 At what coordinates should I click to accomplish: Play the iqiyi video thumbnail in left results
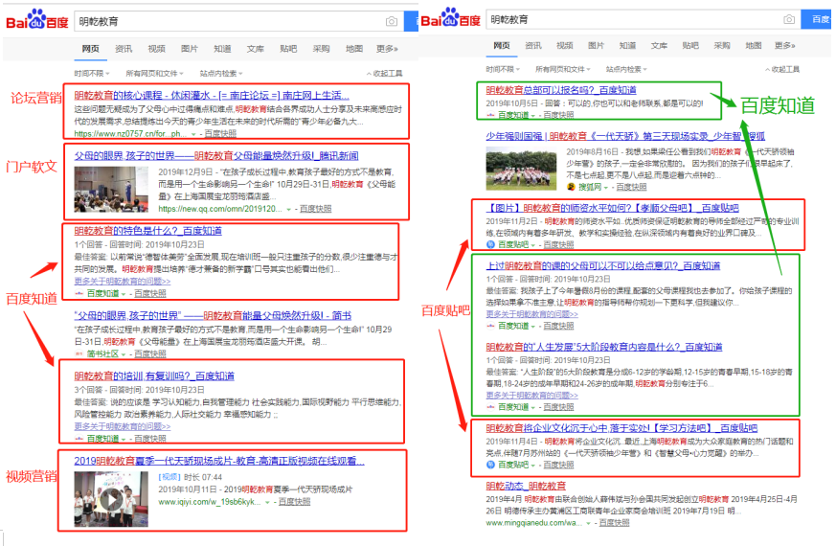(x=111, y=500)
